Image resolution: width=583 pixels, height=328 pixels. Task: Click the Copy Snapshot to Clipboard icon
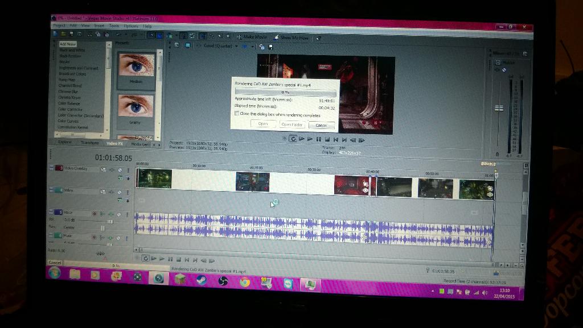[262, 47]
